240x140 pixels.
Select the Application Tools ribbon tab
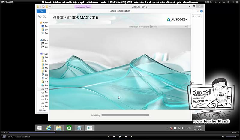point(83,7)
